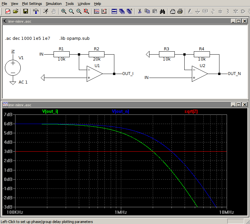The image size is (250, 224).
Task: Open the Help menu
Action: pos(98,4)
